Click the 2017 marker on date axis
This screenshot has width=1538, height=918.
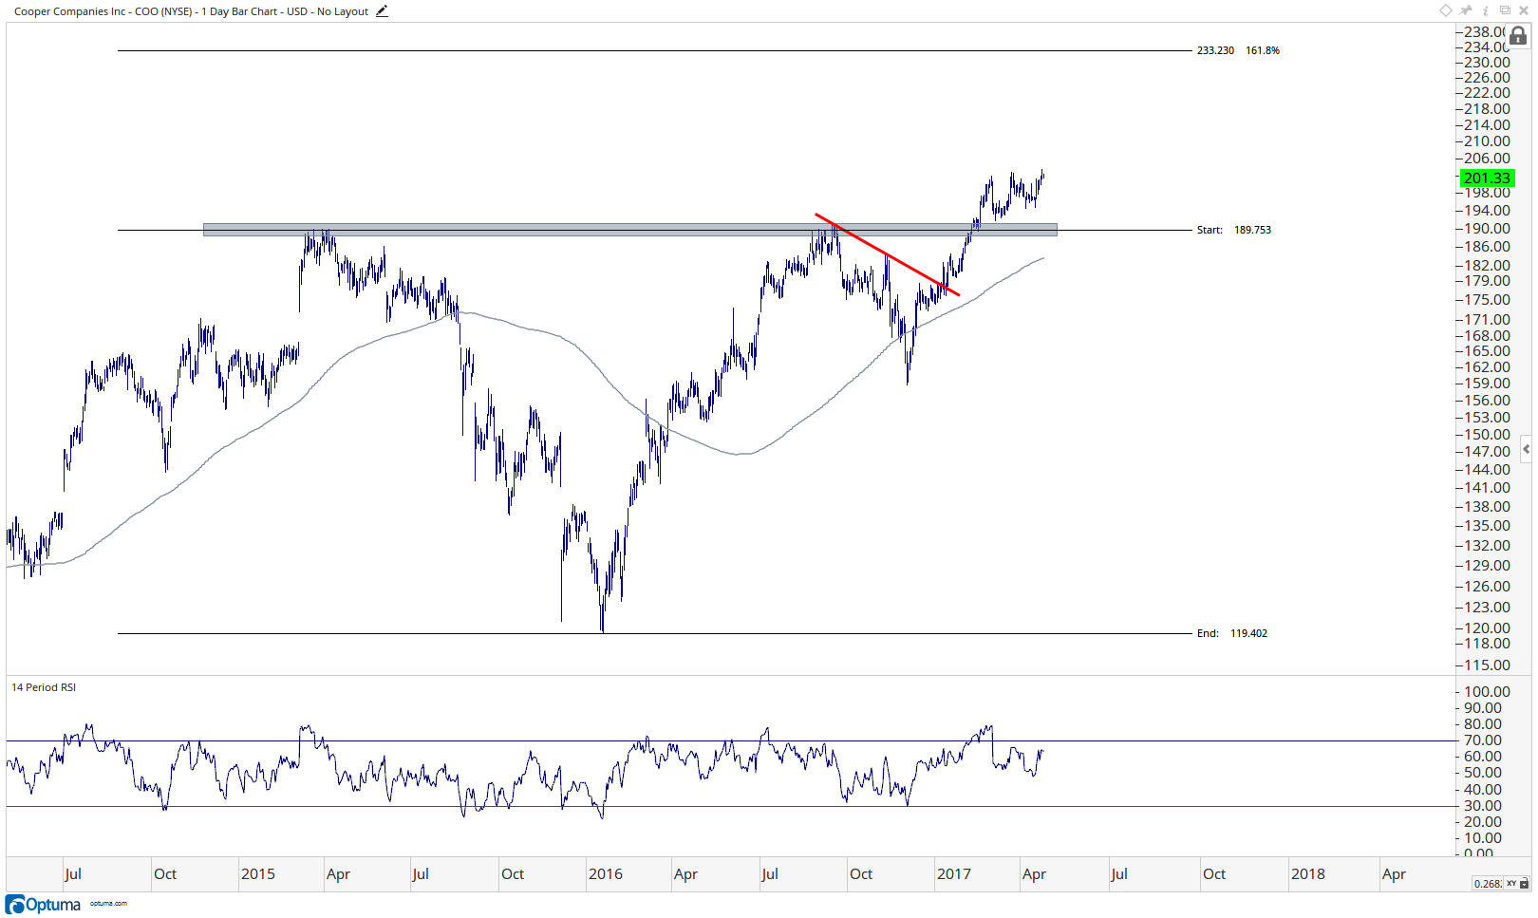[x=954, y=874]
